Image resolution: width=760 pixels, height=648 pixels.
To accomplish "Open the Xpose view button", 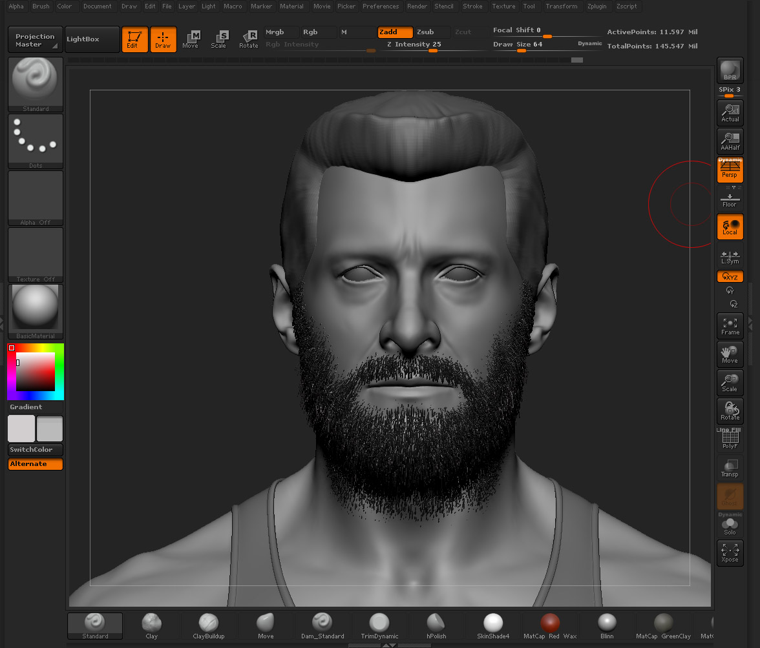I will pyautogui.click(x=730, y=552).
